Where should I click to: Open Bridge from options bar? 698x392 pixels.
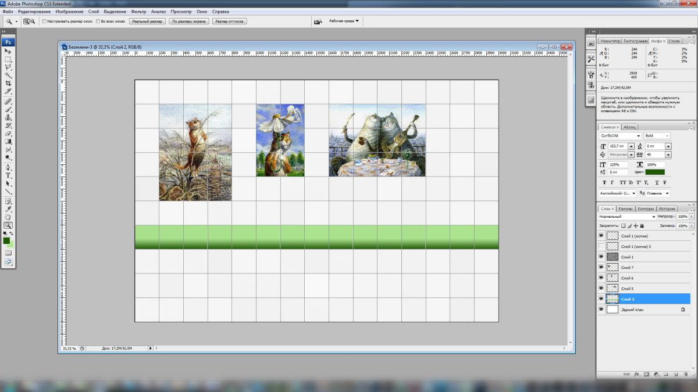[x=318, y=21]
